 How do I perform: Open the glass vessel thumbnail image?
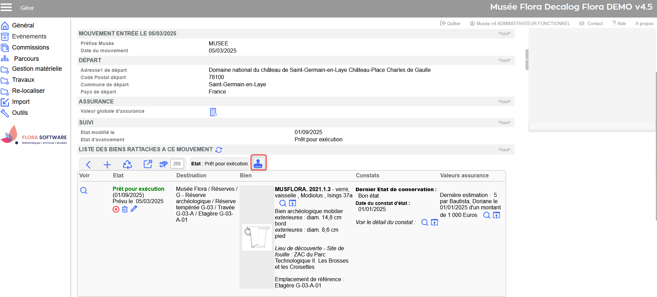click(x=257, y=237)
